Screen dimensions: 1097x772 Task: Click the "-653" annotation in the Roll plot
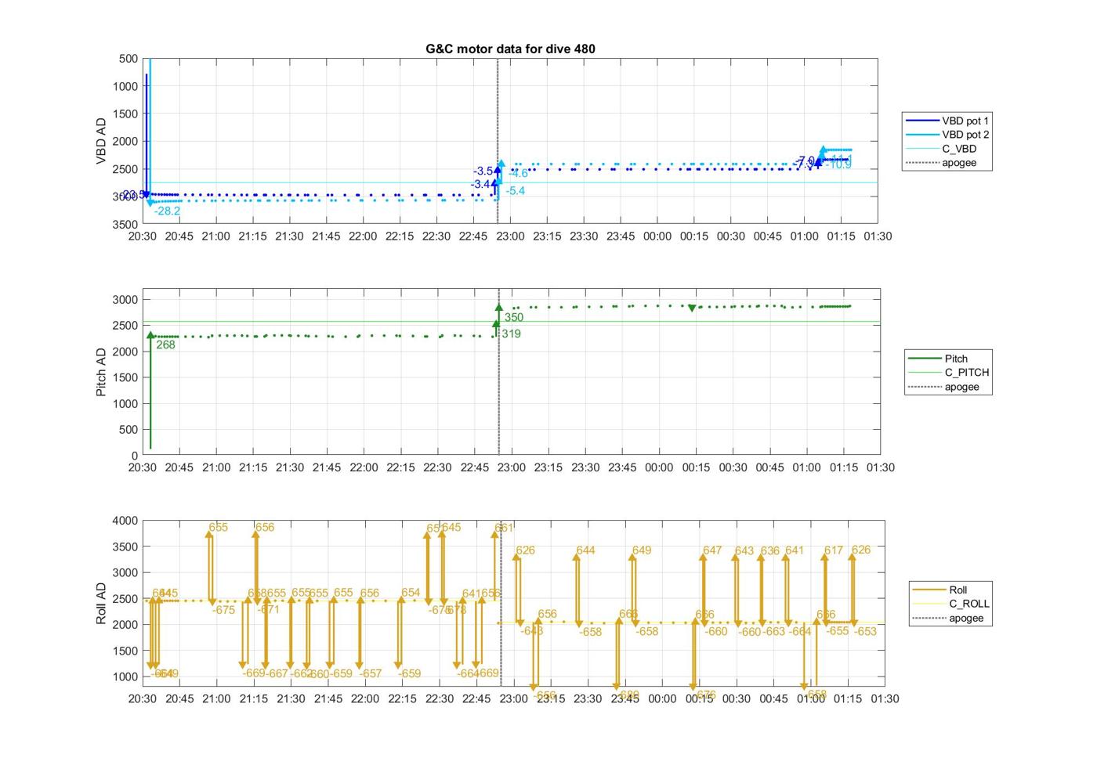point(865,631)
